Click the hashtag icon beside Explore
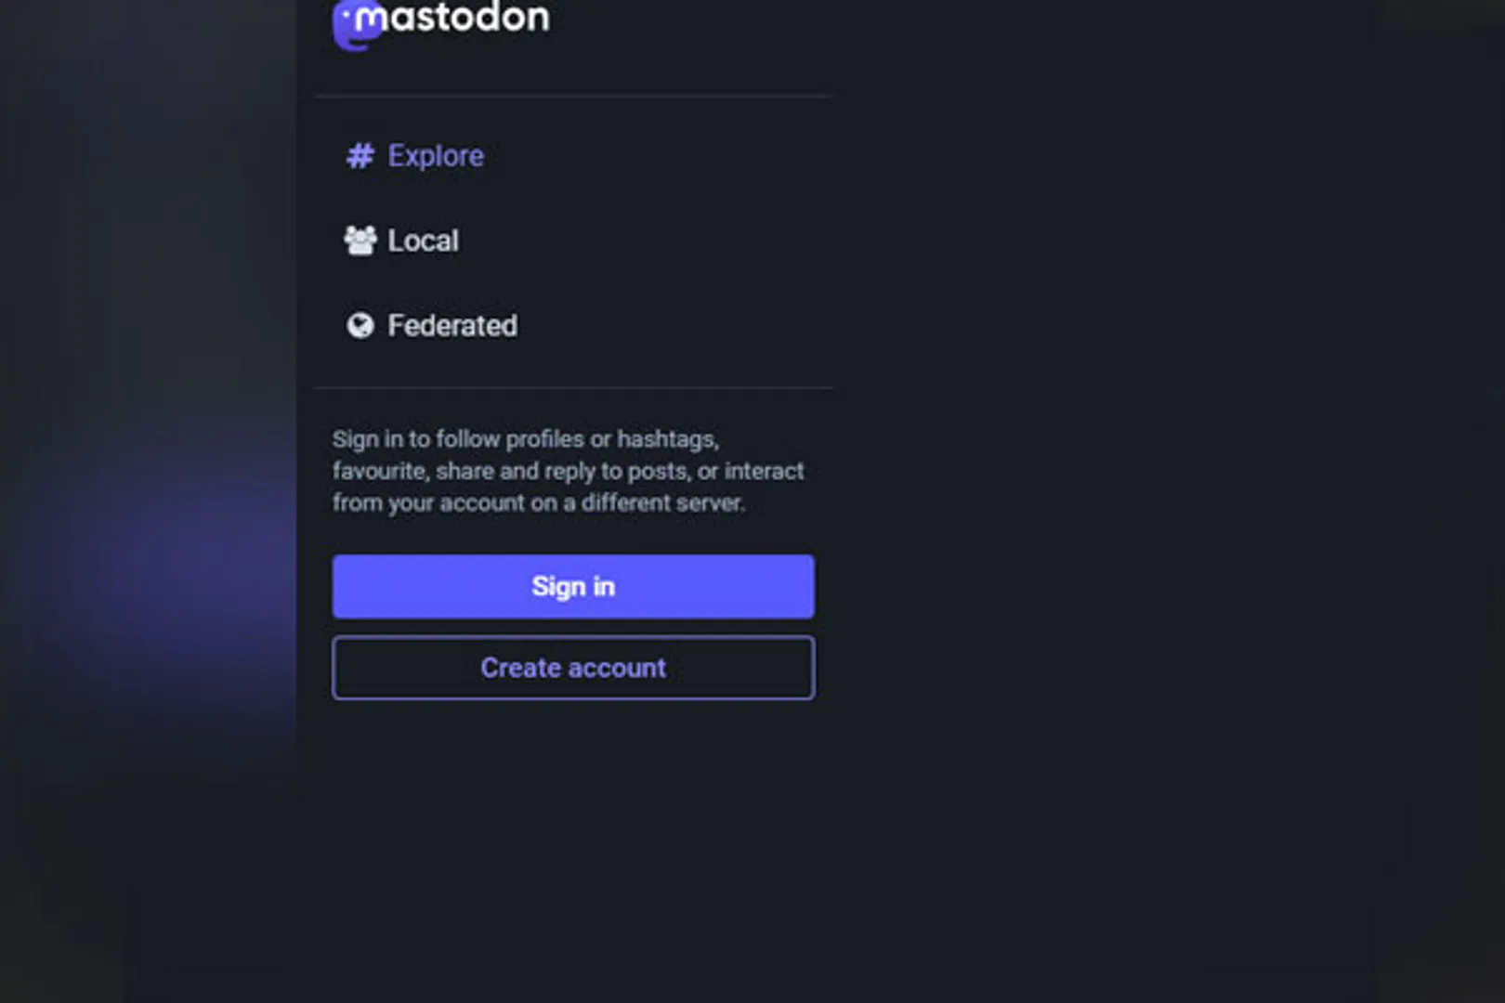Image resolution: width=1505 pixels, height=1003 pixels. [360, 156]
